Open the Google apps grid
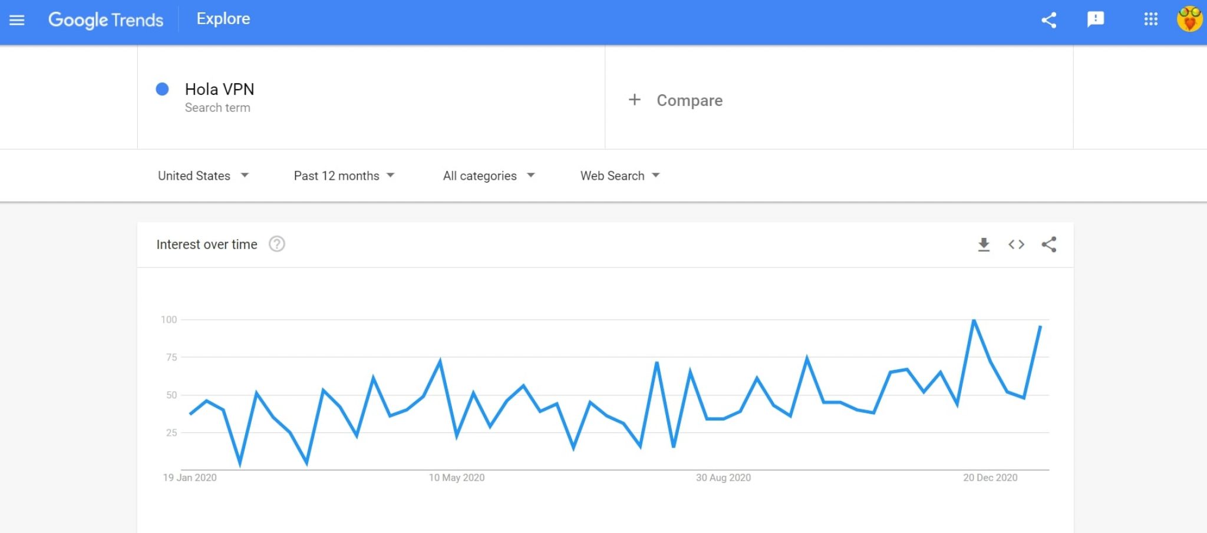The width and height of the screenshot is (1207, 533). pyautogui.click(x=1150, y=19)
